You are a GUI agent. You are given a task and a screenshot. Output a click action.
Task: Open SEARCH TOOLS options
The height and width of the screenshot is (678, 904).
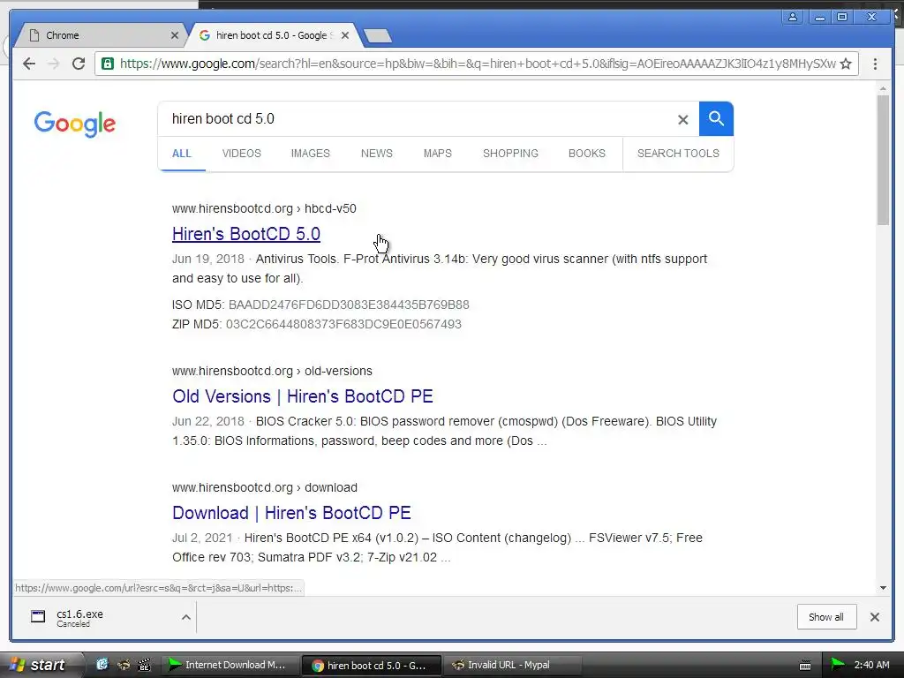click(x=678, y=154)
